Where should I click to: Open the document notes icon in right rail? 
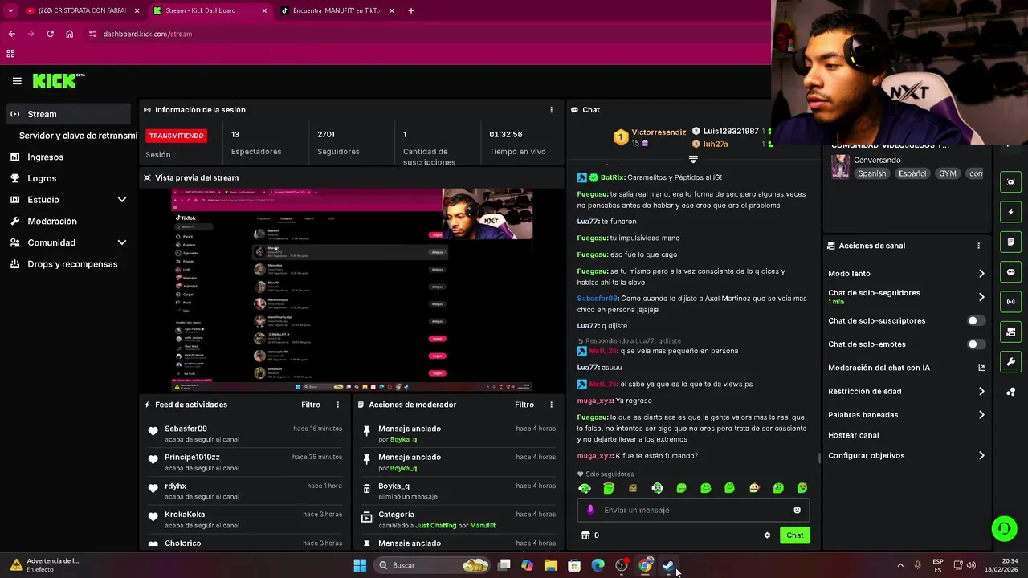pos(1010,242)
